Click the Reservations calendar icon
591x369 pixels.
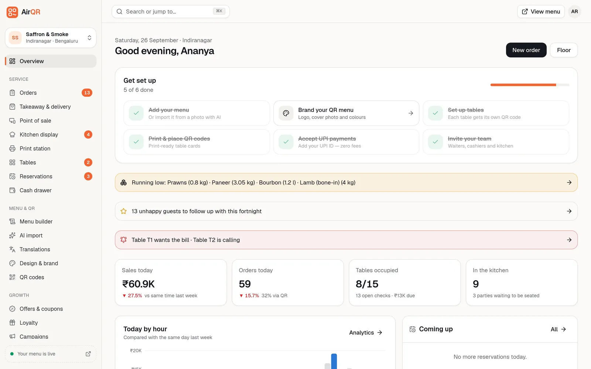click(12, 176)
